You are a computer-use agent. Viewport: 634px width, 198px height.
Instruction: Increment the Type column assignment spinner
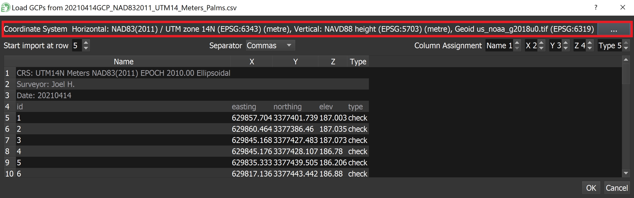click(x=626, y=43)
